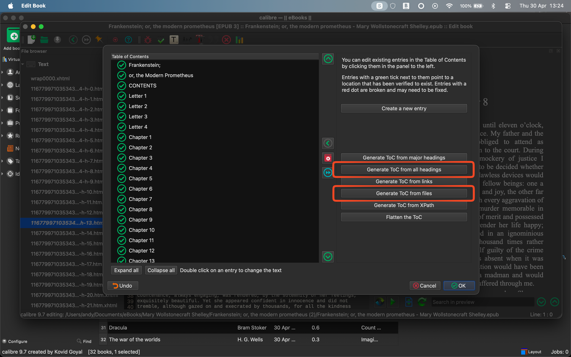Select the Frankenstein; ToC entry

[x=145, y=65]
